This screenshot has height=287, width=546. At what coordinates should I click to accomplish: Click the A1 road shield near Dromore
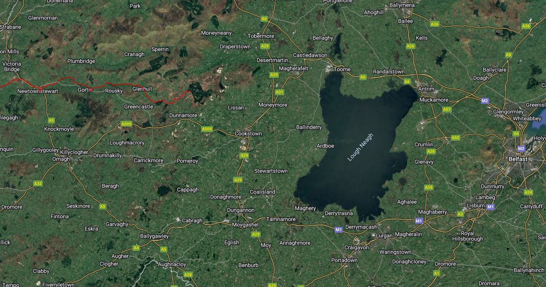click(x=436, y=273)
